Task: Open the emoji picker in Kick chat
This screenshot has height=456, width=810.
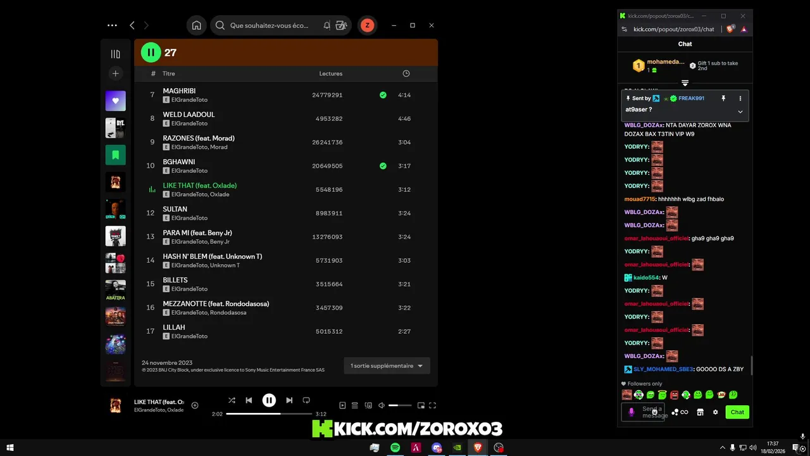Action: [x=654, y=412]
